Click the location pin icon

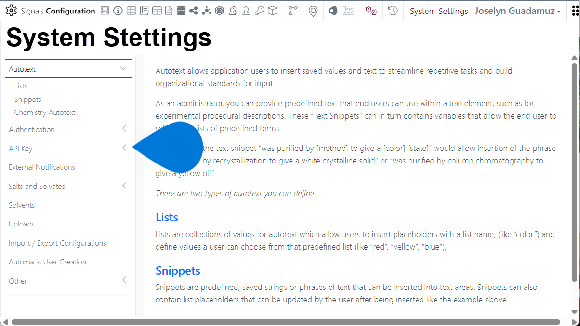click(x=313, y=11)
